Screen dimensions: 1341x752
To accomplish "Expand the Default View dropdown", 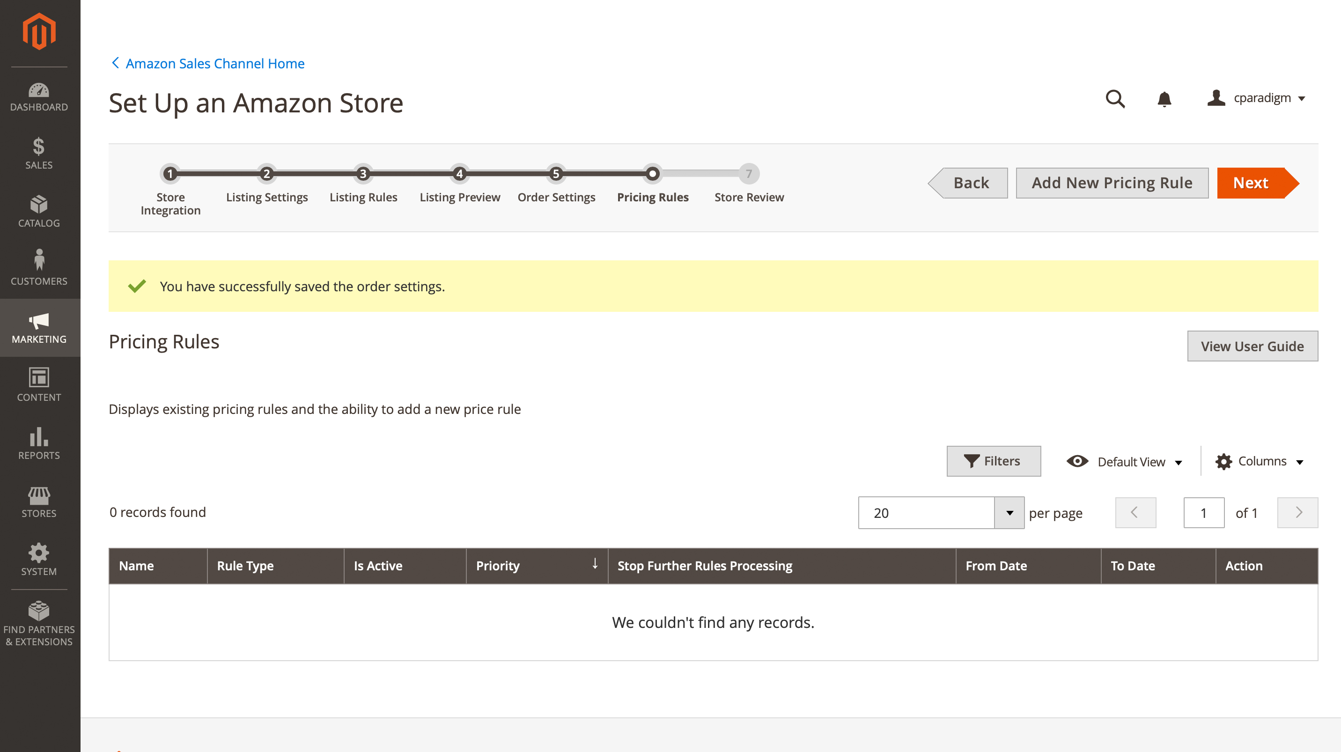I will point(1124,462).
